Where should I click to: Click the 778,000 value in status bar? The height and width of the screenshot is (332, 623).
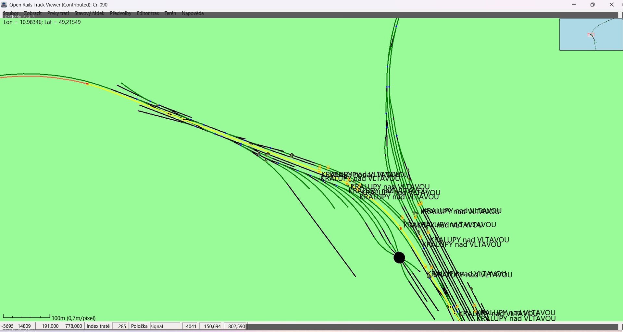(x=74, y=326)
